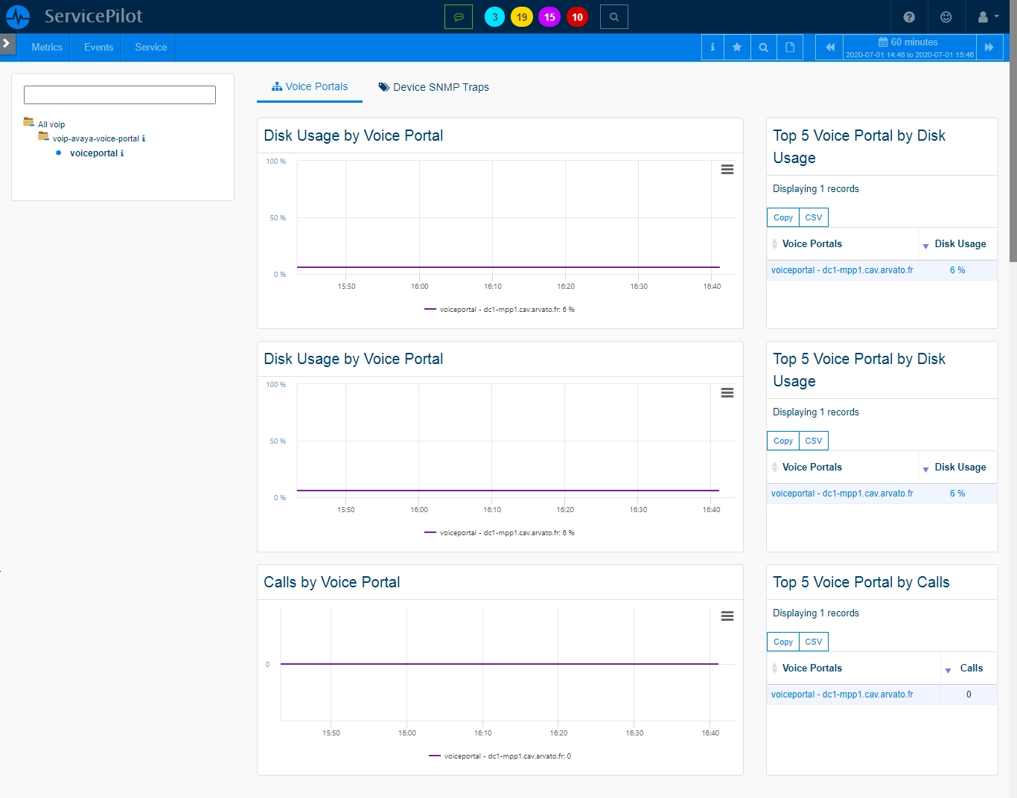Open the document page icon in toolbar
Image resolution: width=1017 pixels, height=798 pixels.
point(790,47)
